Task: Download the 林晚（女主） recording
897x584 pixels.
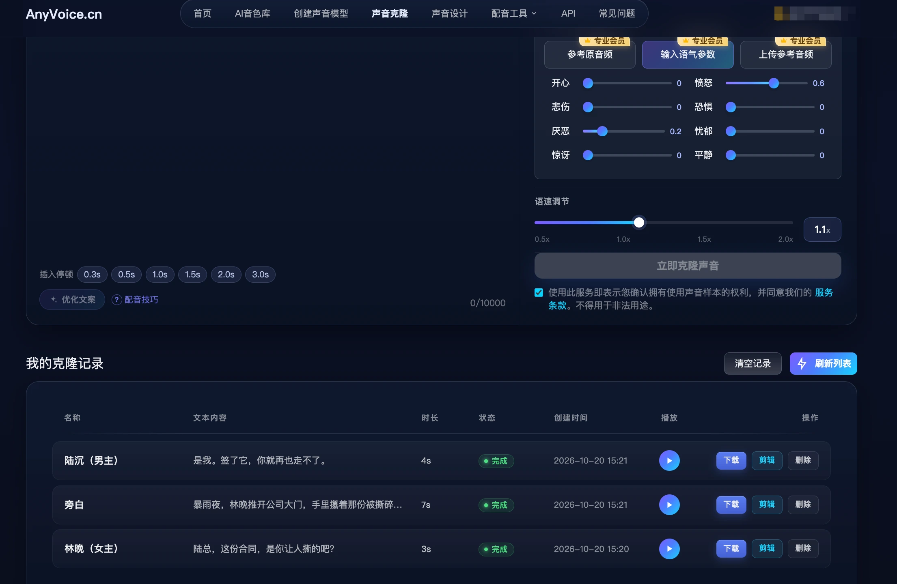Action: [x=731, y=549]
